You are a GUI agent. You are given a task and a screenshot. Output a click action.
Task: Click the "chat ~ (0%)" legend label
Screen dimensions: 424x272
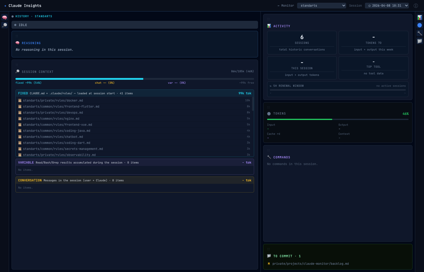(104, 83)
